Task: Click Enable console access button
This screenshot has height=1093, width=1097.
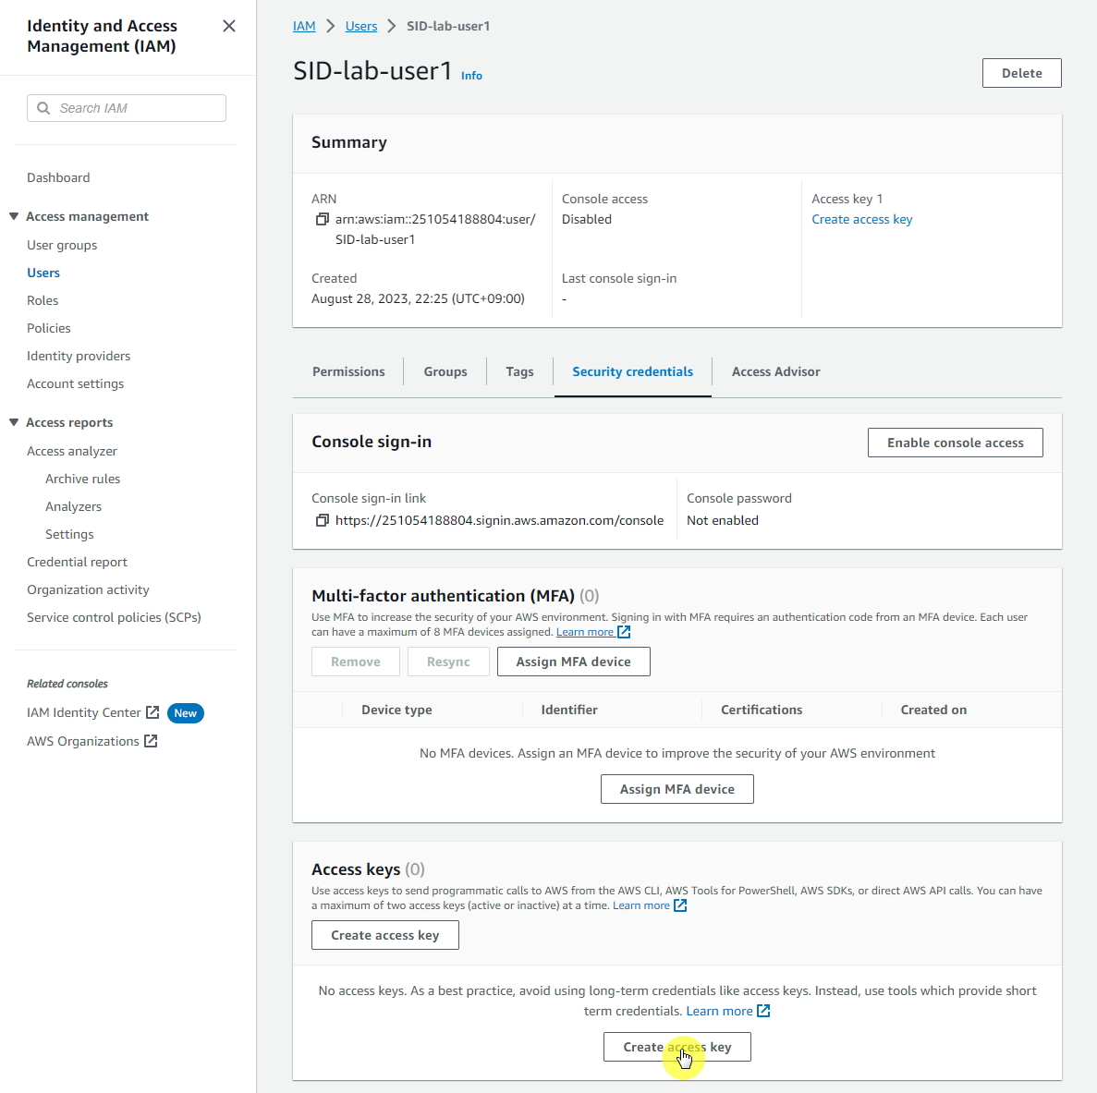Action: click(955, 443)
